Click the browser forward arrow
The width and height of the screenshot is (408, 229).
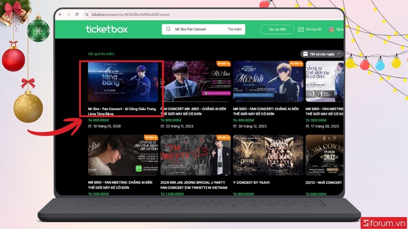(68, 15)
